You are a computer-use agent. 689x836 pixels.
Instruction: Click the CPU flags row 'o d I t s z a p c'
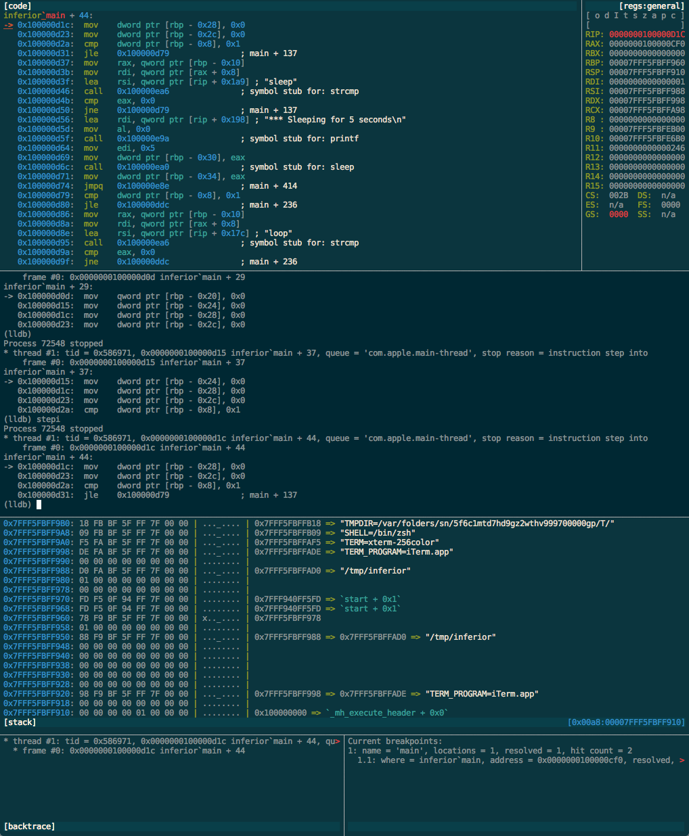[635, 16]
